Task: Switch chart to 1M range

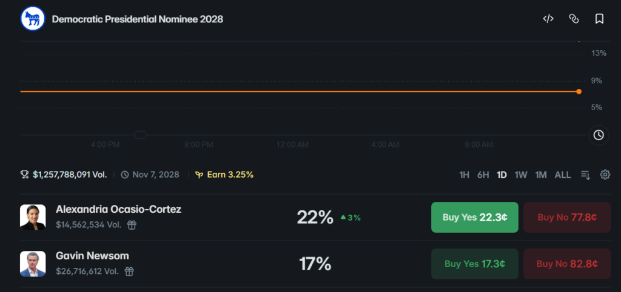Action: [541, 175]
